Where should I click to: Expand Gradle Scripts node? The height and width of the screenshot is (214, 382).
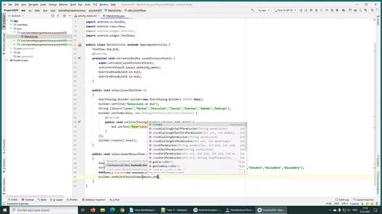coord(8,61)
